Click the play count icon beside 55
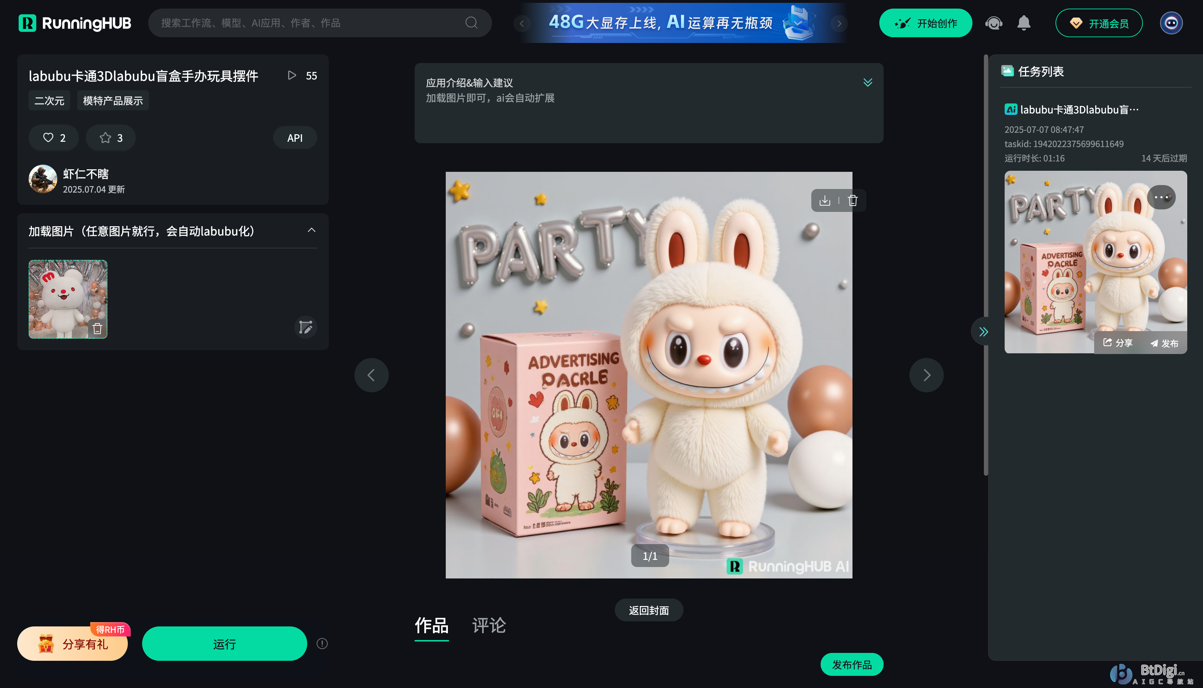The width and height of the screenshot is (1203, 688). 292,76
